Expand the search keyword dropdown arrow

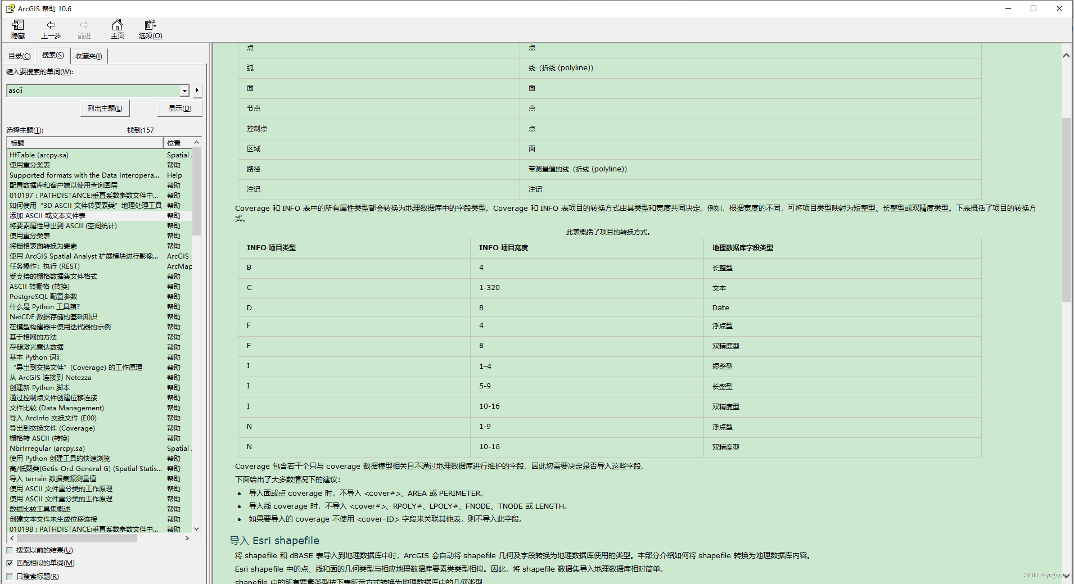[184, 90]
